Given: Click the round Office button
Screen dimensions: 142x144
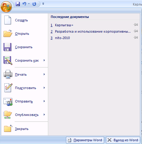Looking at the screenshot, I should point(6,7).
